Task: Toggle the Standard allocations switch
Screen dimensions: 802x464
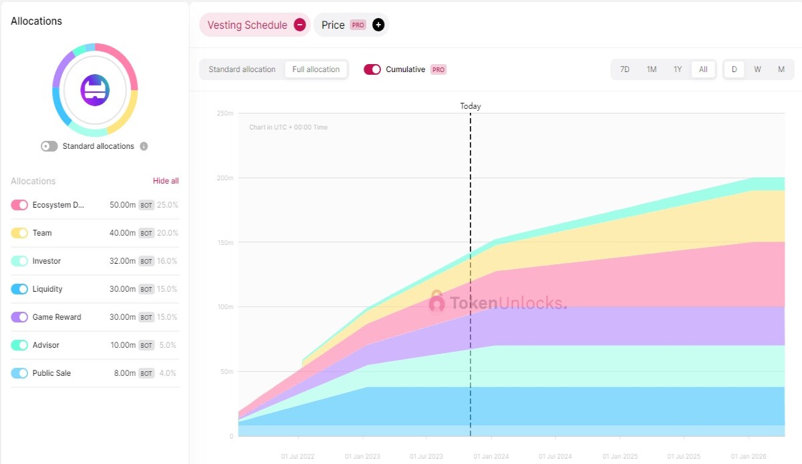Action: [49, 146]
